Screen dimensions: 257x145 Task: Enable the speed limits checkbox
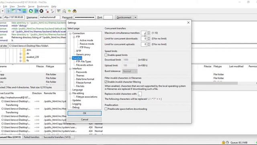click(106, 55)
